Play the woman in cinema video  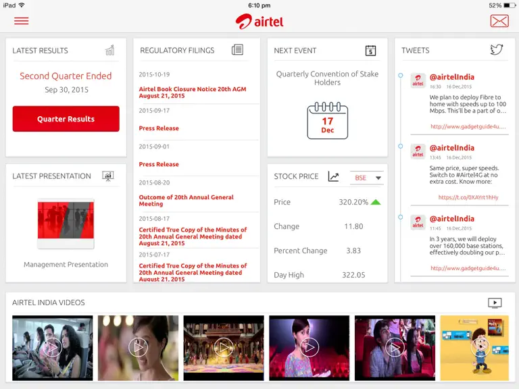(x=309, y=348)
